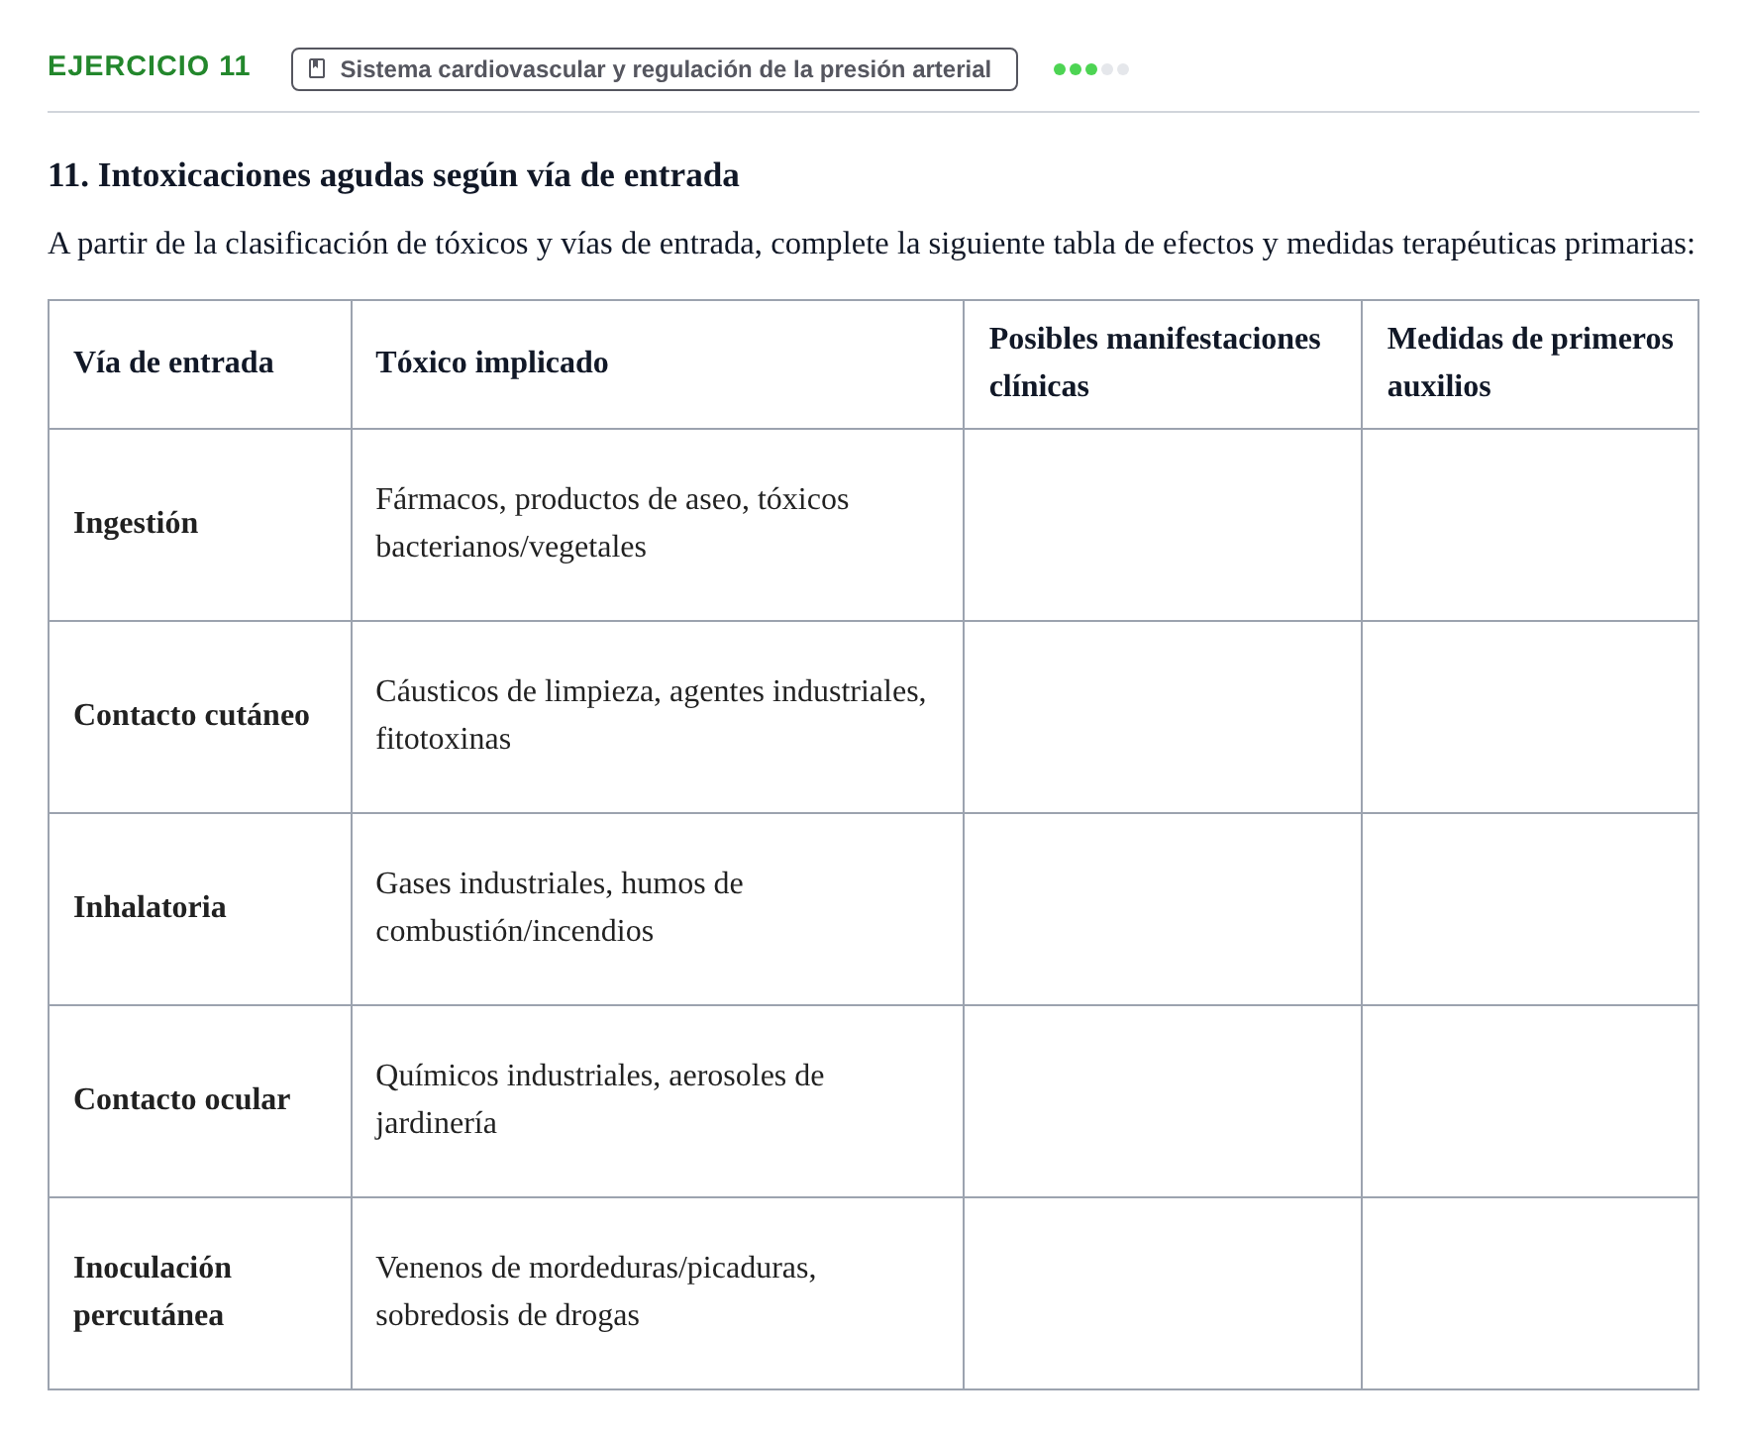This screenshot has height=1438, width=1747.
Task: Click empty clinical manifestations cell for Inoculación percutánea
Action: click(x=1163, y=1293)
